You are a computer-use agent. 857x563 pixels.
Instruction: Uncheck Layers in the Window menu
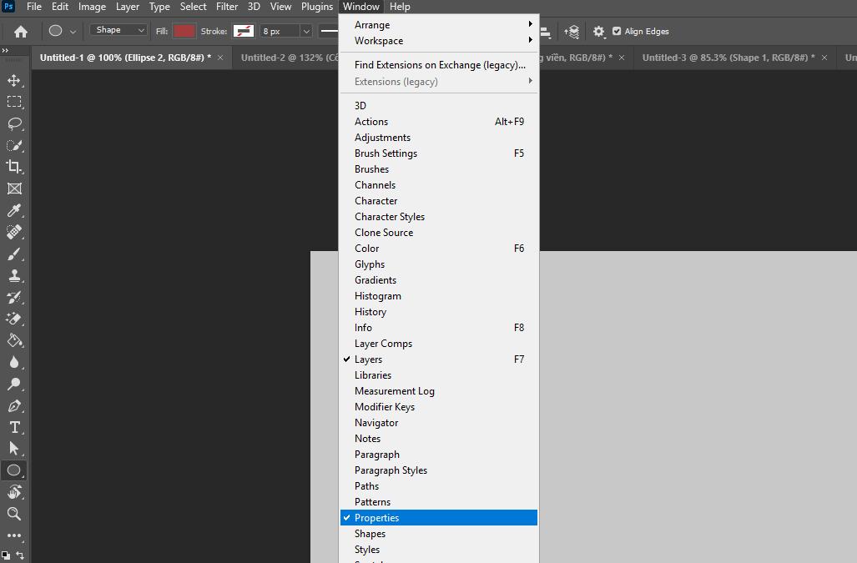pos(368,359)
